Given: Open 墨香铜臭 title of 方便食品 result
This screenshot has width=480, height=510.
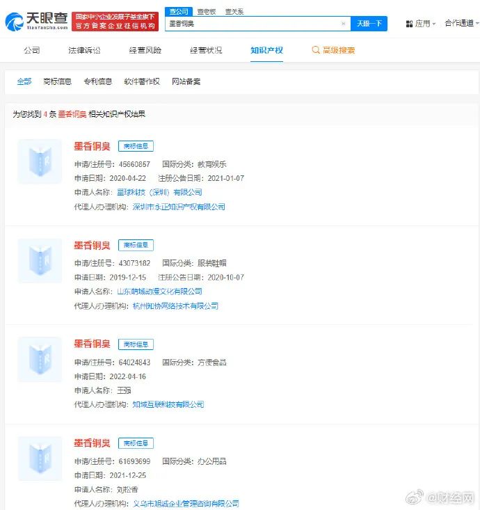Looking at the screenshot, I should point(93,344).
